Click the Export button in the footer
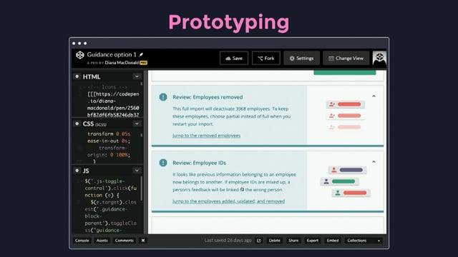This screenshot has width=458, height=257. 313,241
